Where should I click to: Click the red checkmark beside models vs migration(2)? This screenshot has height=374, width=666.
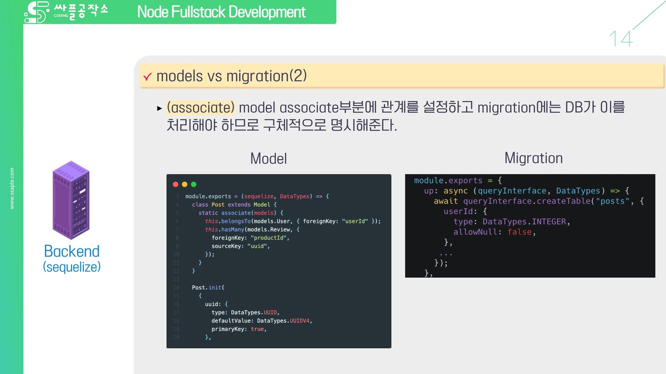tap(148, 77)
